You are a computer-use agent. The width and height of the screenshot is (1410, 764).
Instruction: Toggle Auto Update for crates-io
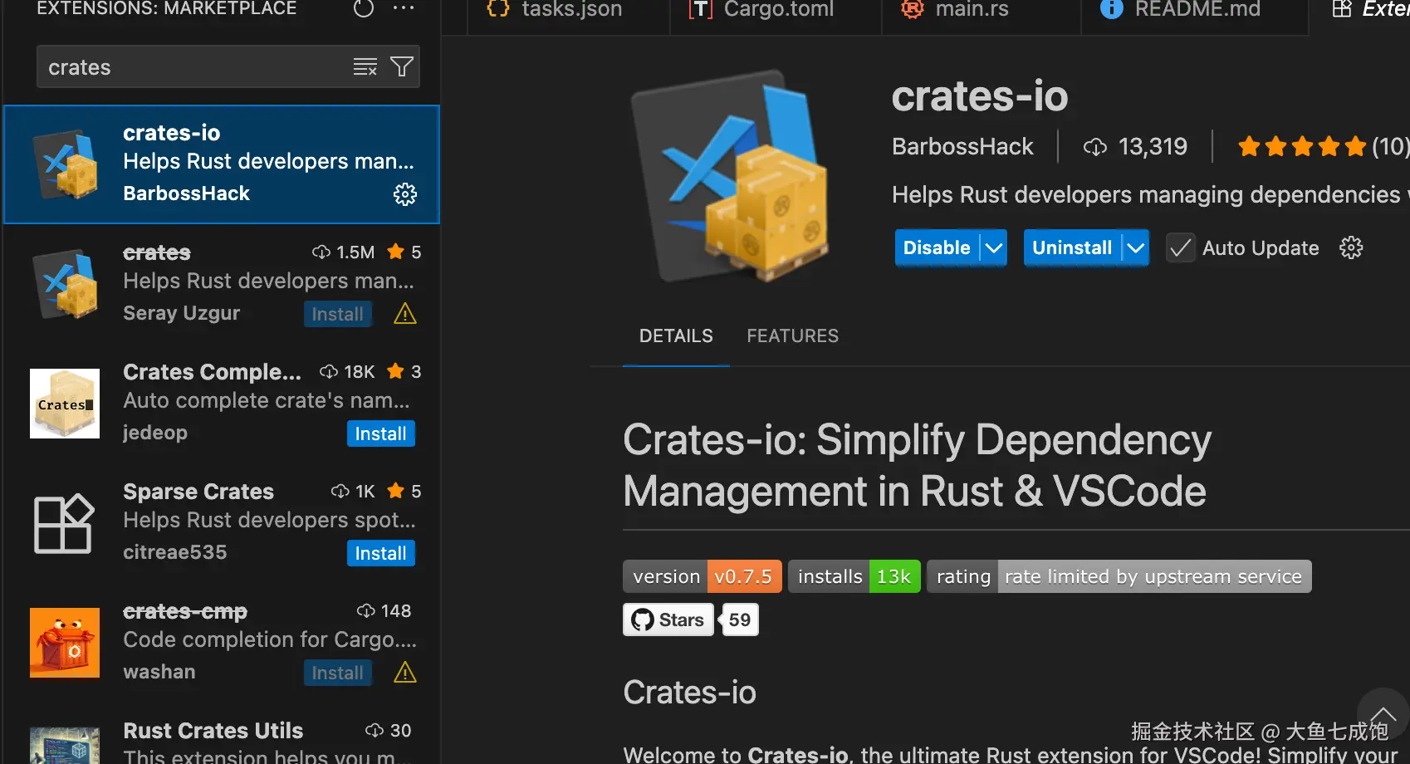point(1180,247)
